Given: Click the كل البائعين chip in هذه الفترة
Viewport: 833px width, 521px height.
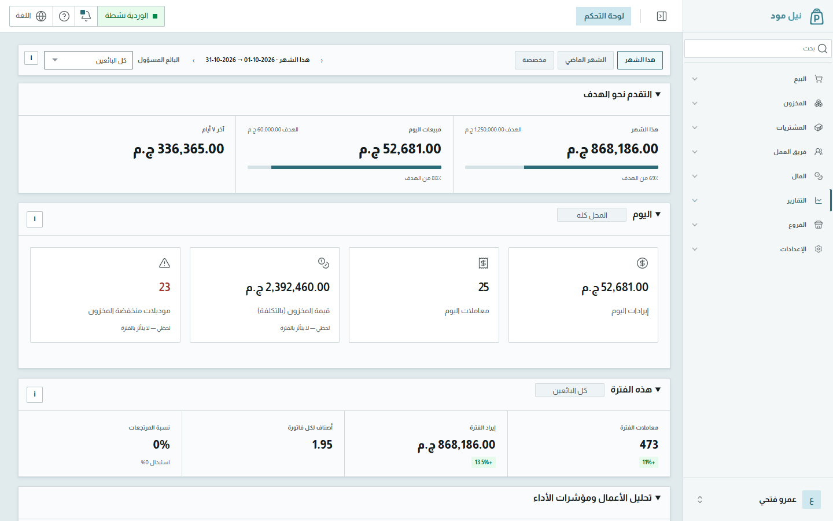Looking at the screenshot, I should (570, 391).
